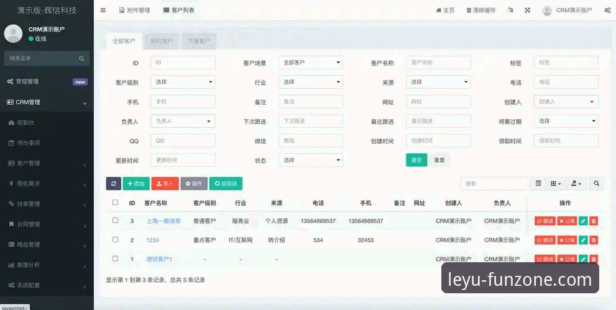Focus the sidebar 搜索菜单 input
This screenshot has width=616, height=310.
41,58
